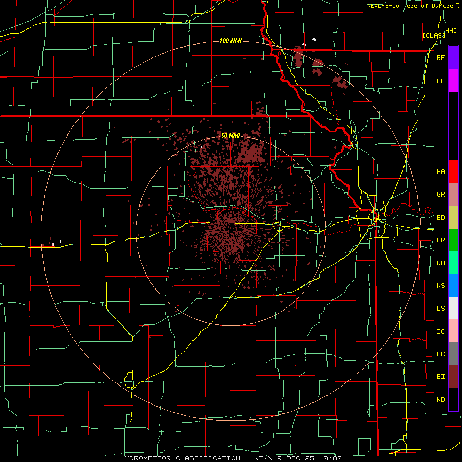Click the HA red legend swatch
The image size is (462, 462).
[453, 171]
